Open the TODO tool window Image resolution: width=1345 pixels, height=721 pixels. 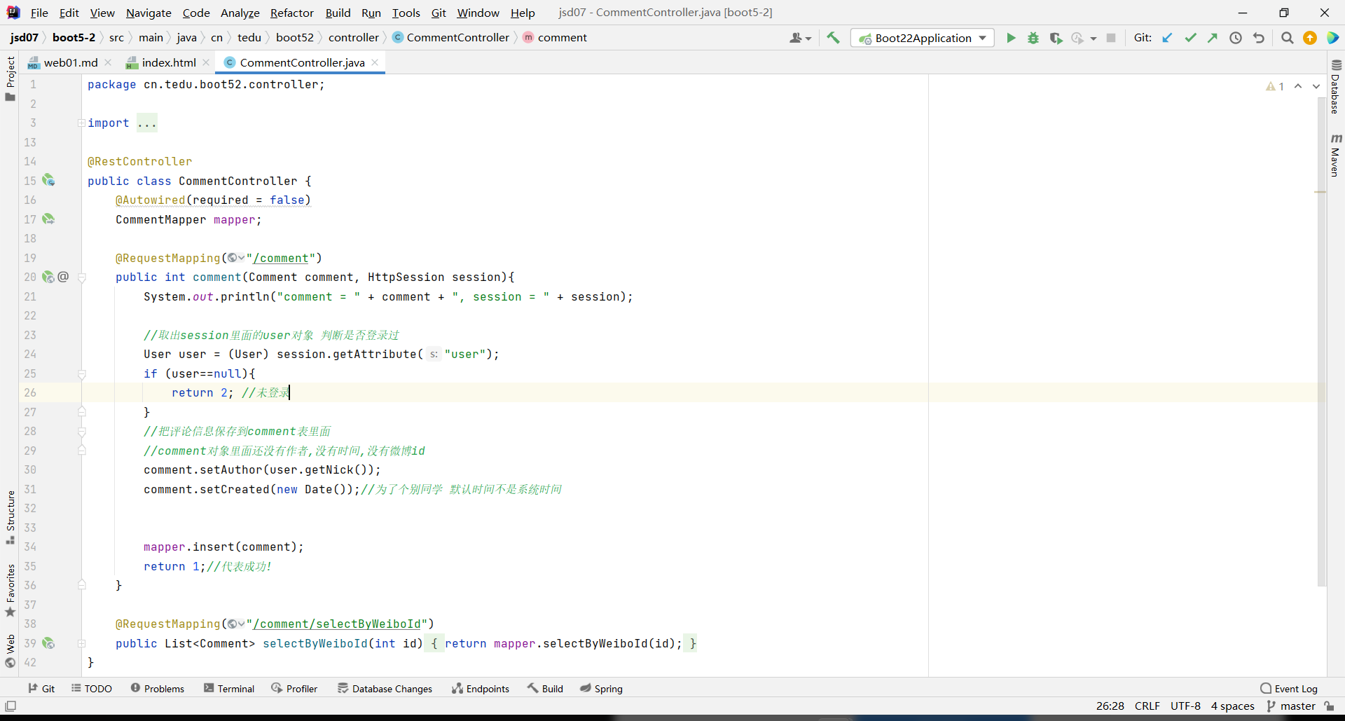[x=92, y=688]
